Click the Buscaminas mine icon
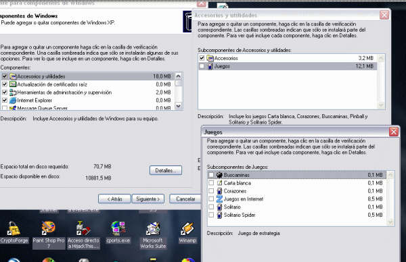Viewport: 406px width, 262px height. (x=219, y=175)
